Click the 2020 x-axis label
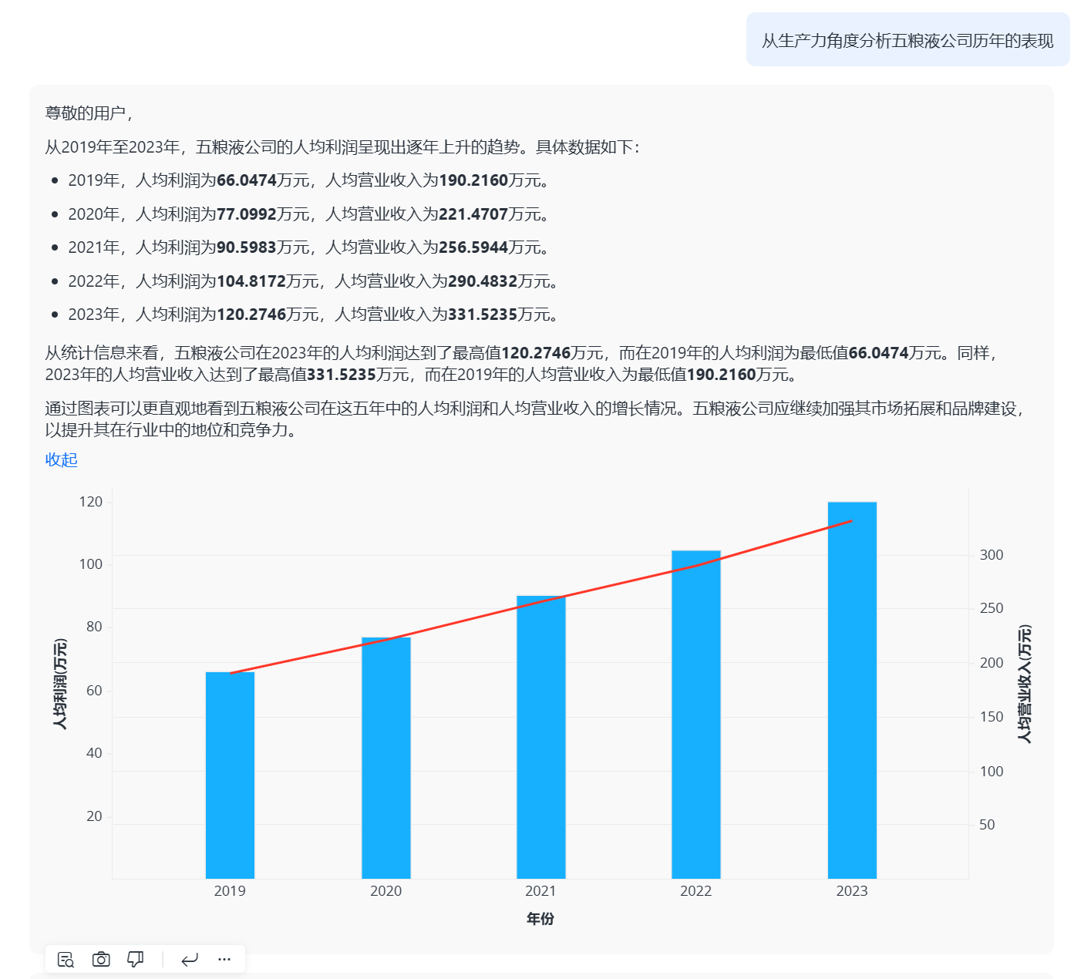Screen dimensions: 1091x979 [386, 891]
